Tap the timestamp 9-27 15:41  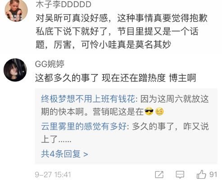click(x=53, y=175)
